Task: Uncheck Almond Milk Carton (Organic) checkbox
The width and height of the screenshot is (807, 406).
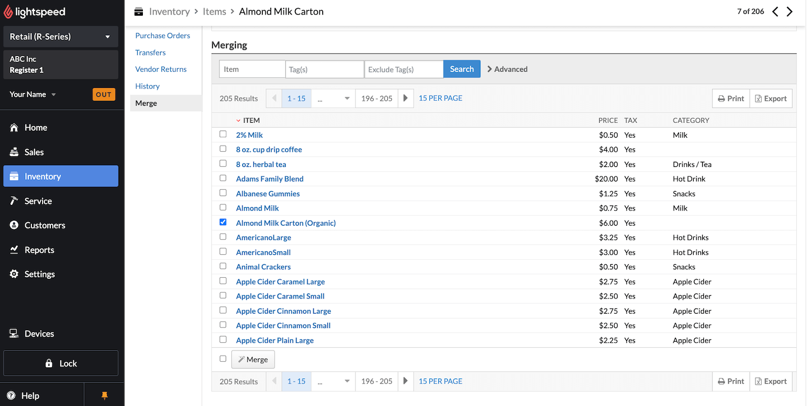Action: point(223,222)
